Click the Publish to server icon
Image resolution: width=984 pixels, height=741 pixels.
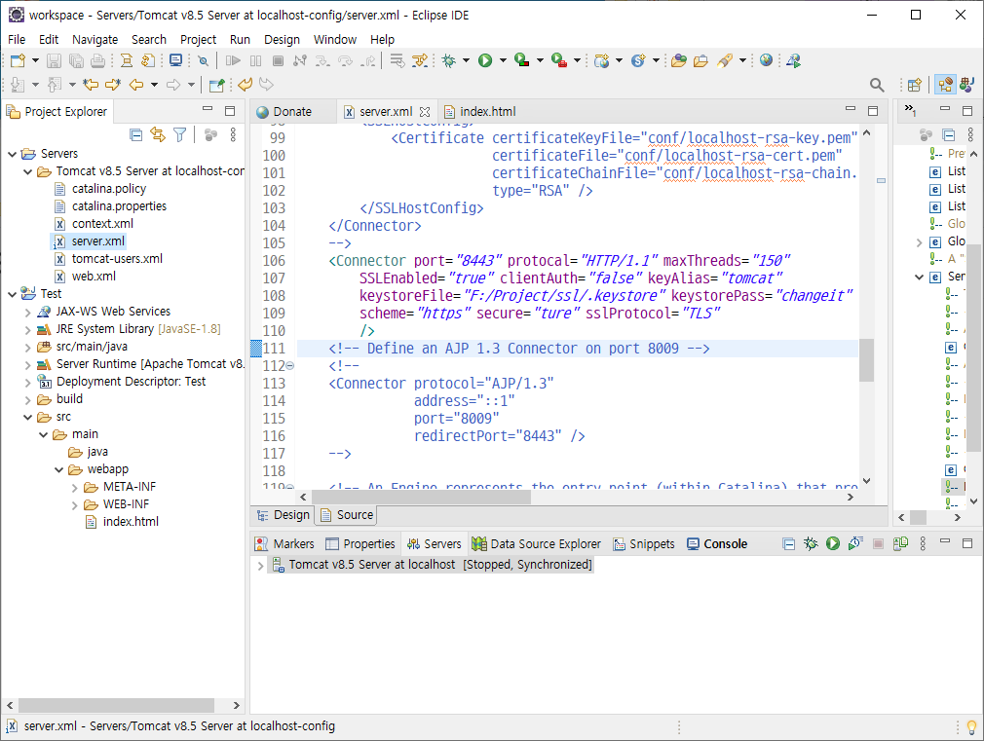[x=900, y=544]
